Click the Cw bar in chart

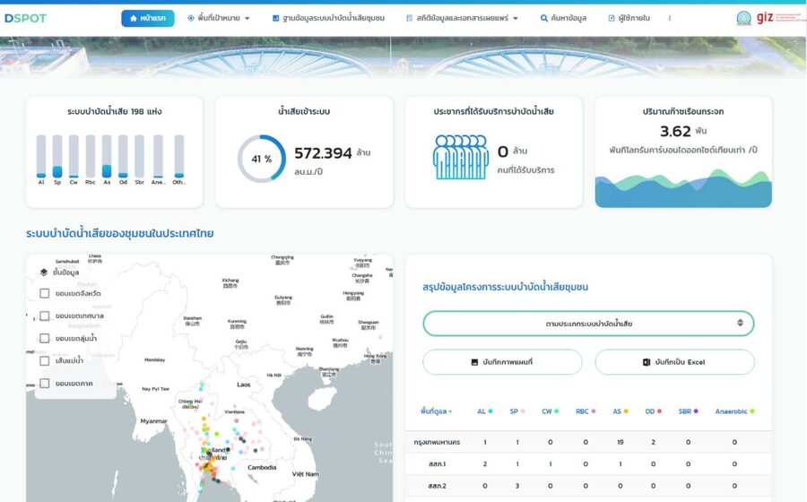(74, 156)
